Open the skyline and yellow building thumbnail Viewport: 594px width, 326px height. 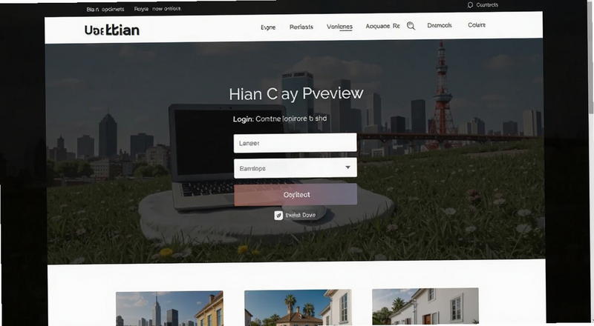169,309
